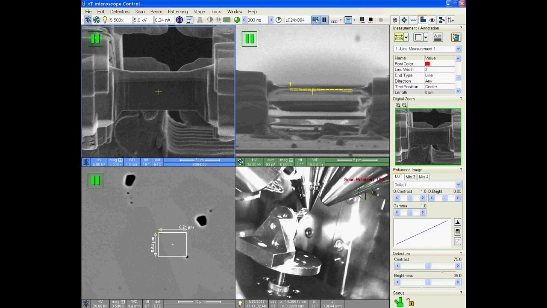Image resolution: width=547 pixels, height=308 pixels.
Task: Click the green pie scan-speed icon
Action: 237,20
